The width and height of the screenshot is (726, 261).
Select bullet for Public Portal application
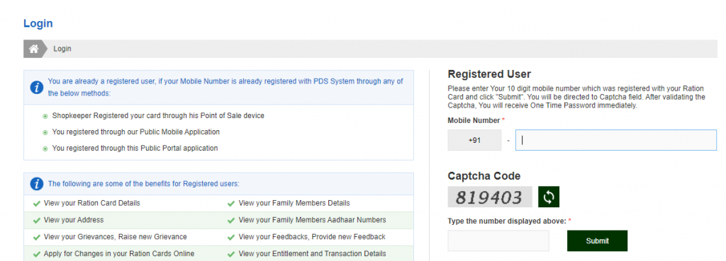click(45, 149)
